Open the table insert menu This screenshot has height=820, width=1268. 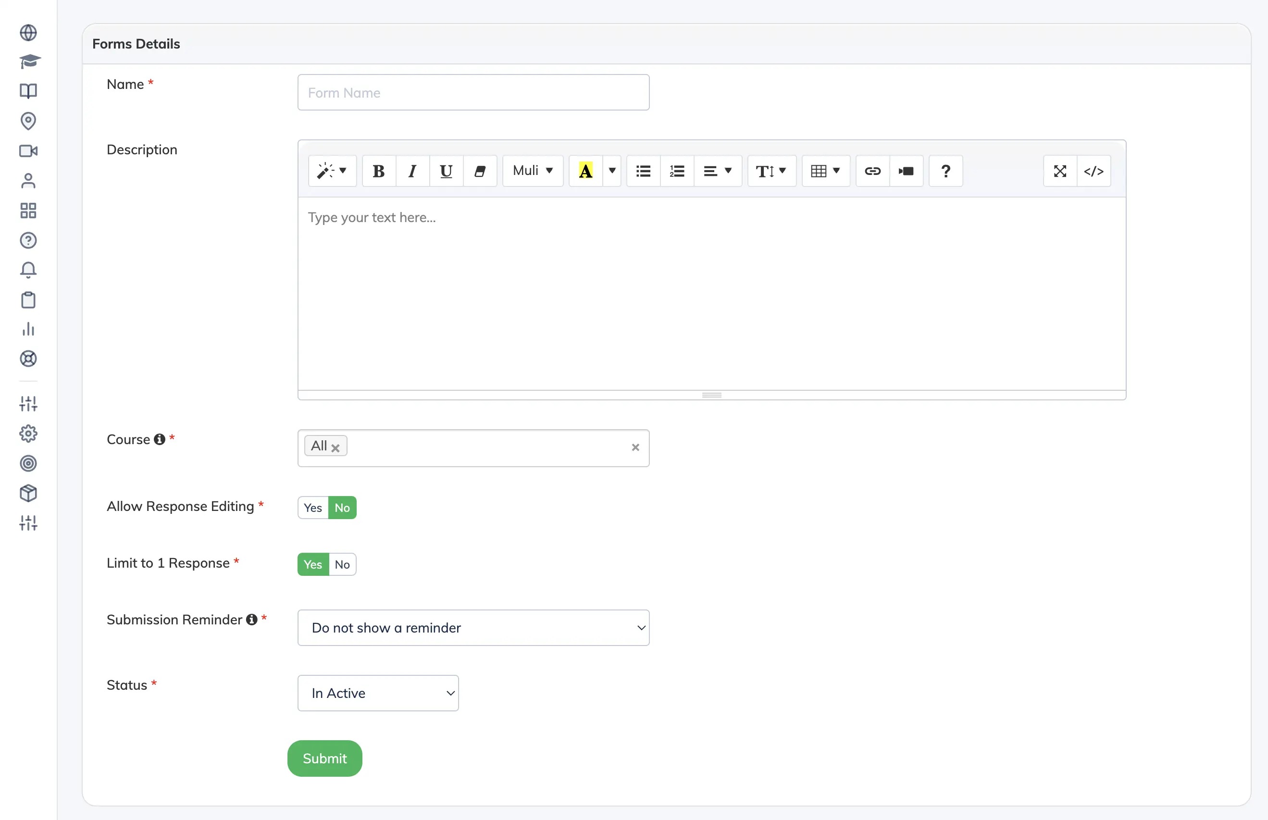click(x=825, y=171)
